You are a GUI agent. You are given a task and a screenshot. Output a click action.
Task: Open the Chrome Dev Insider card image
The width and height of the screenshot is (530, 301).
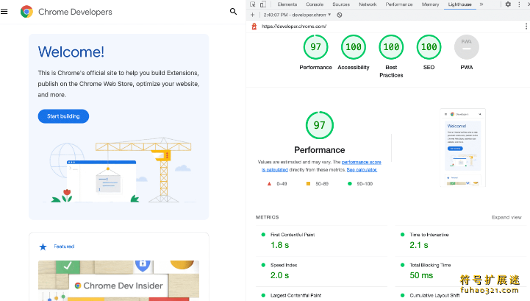[118, 280]
